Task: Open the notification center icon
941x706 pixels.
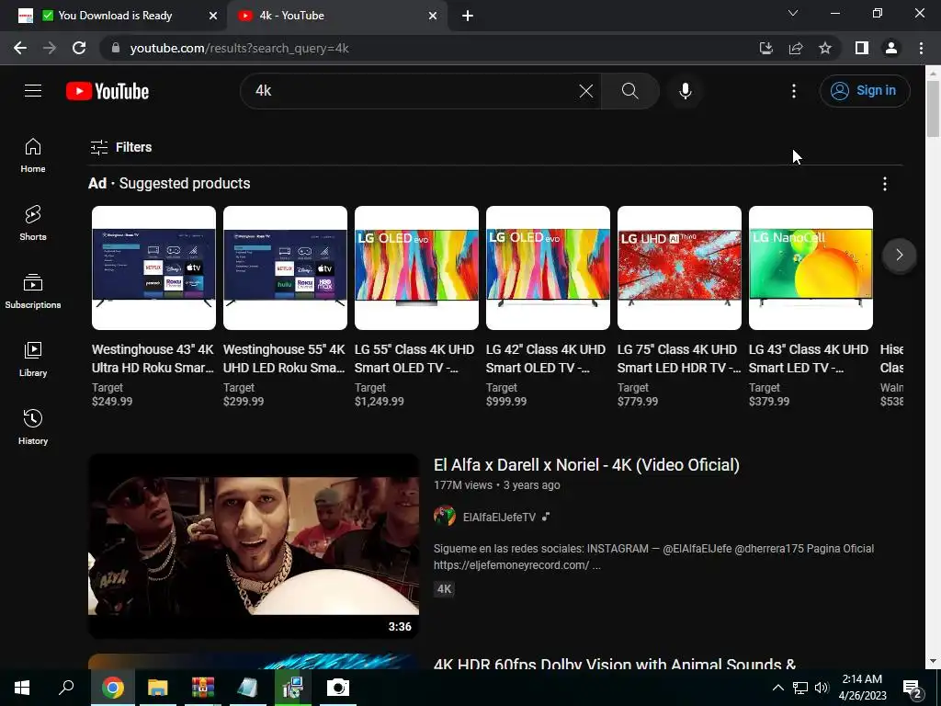Action: click(913, 689)
